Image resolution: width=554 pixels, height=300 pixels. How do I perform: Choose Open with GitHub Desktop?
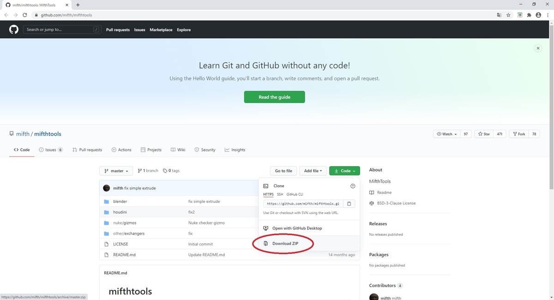coord(297,228)
